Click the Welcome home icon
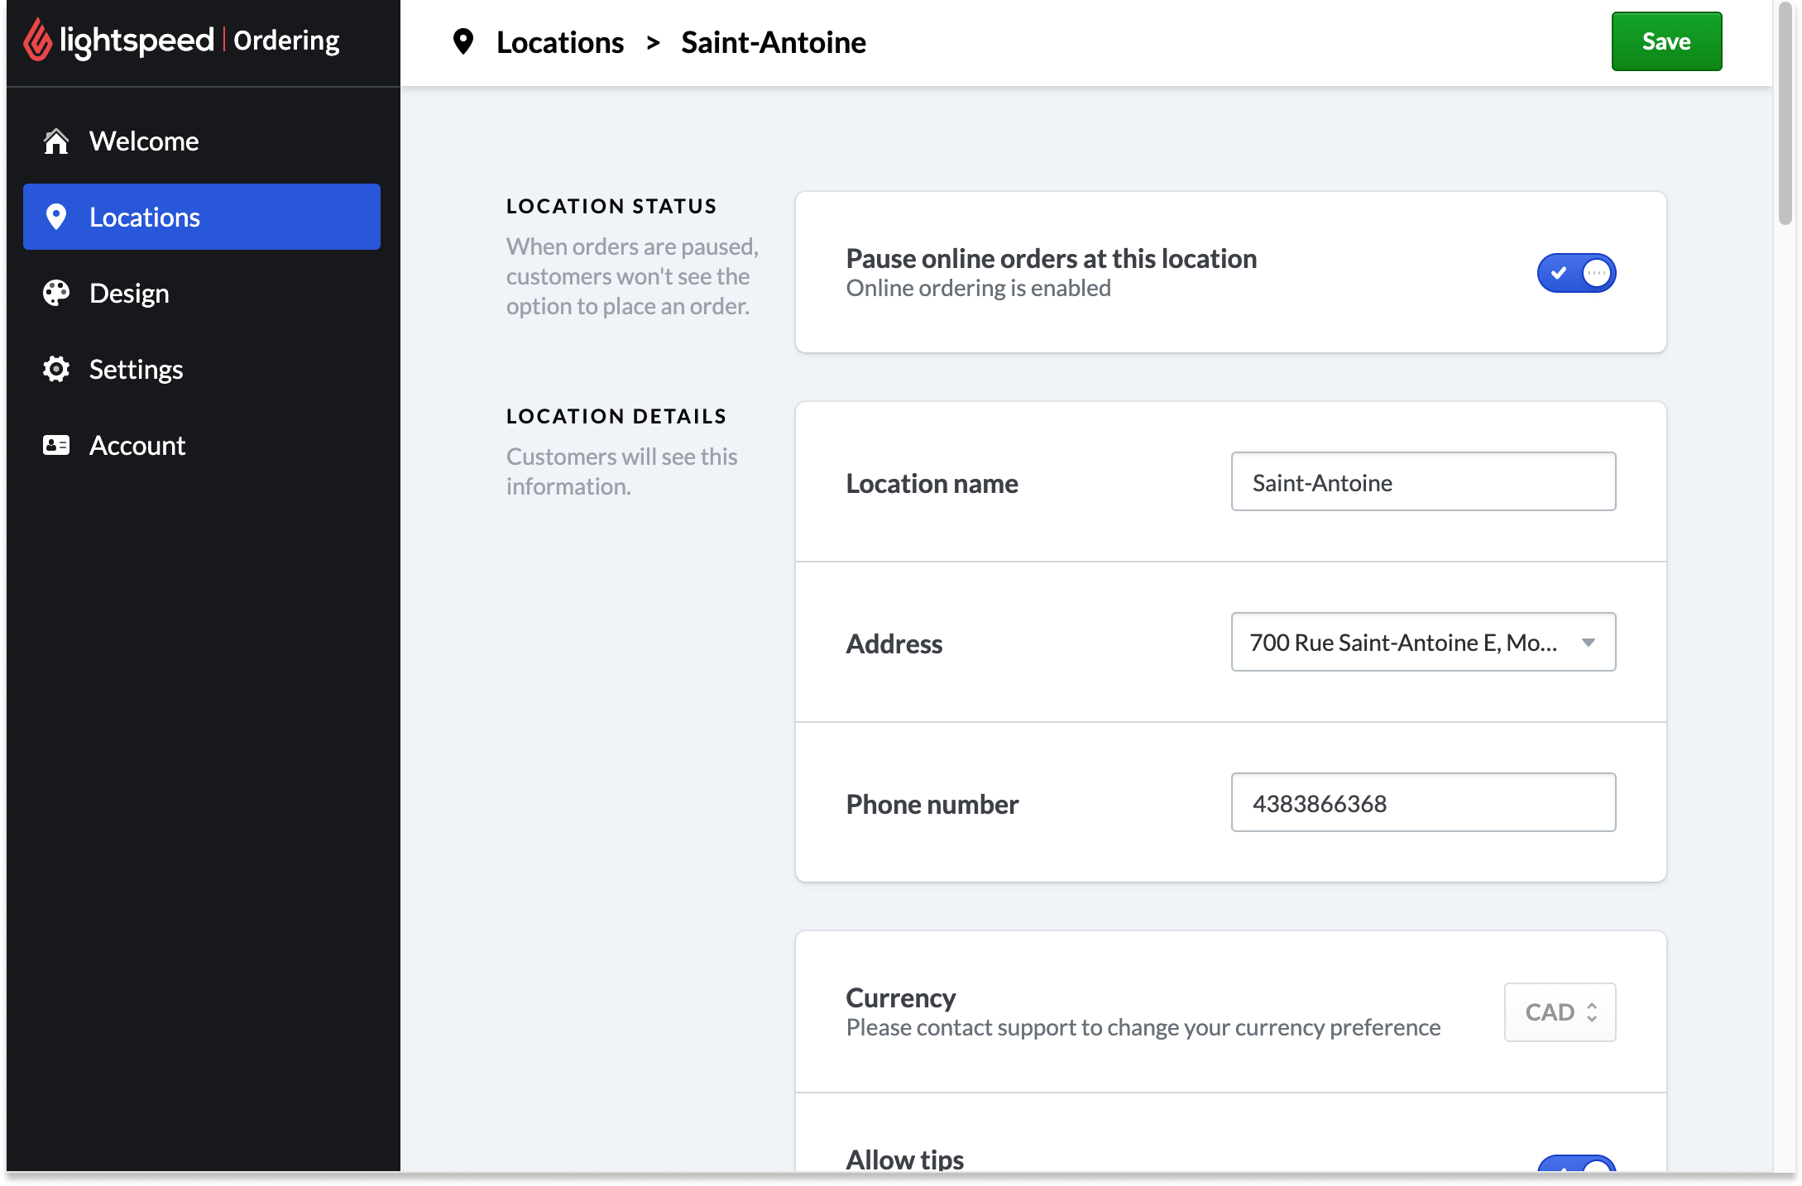Viewport: 1802px width, 1186px height. 55,141
